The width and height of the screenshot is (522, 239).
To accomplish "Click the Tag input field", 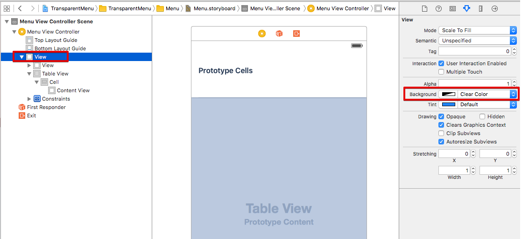I will point(475,51).
